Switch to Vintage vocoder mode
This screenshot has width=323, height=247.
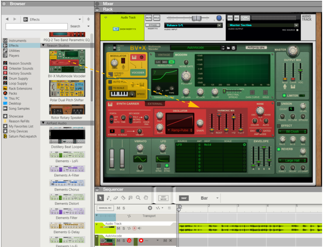(164, 55)
